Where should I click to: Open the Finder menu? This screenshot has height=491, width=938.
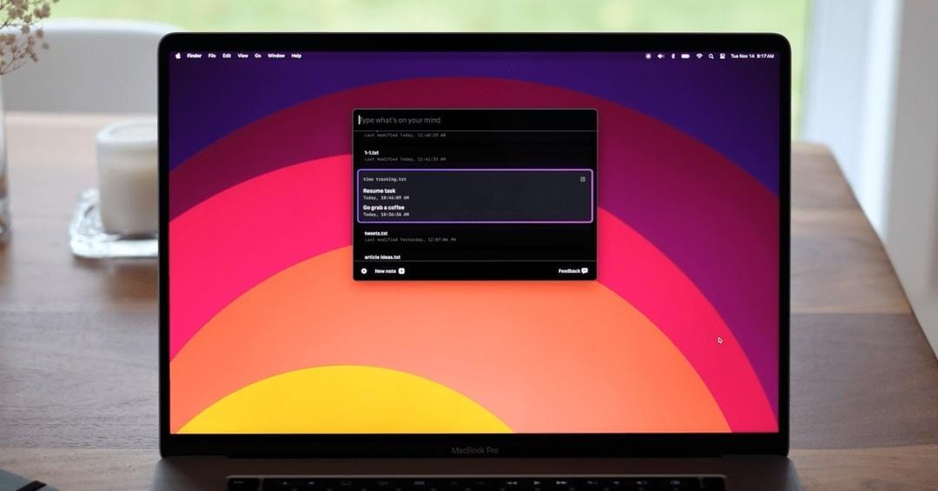pyautogui.click(x=194, y=56)
